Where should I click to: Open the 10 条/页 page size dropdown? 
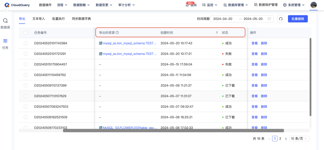click(299, 139)
